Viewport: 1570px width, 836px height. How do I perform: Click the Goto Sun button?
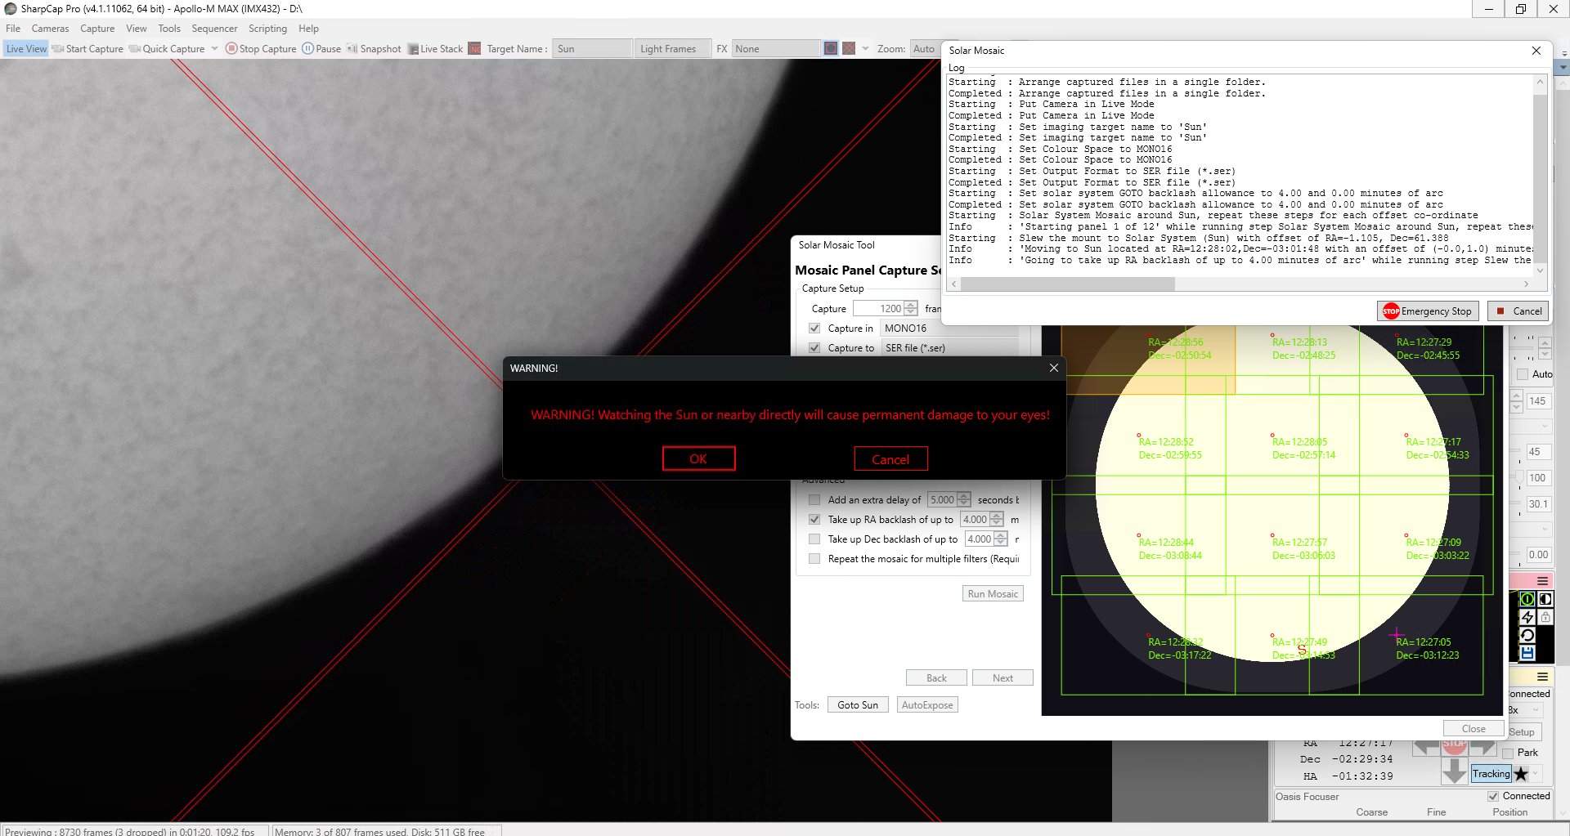coord(858,705)
